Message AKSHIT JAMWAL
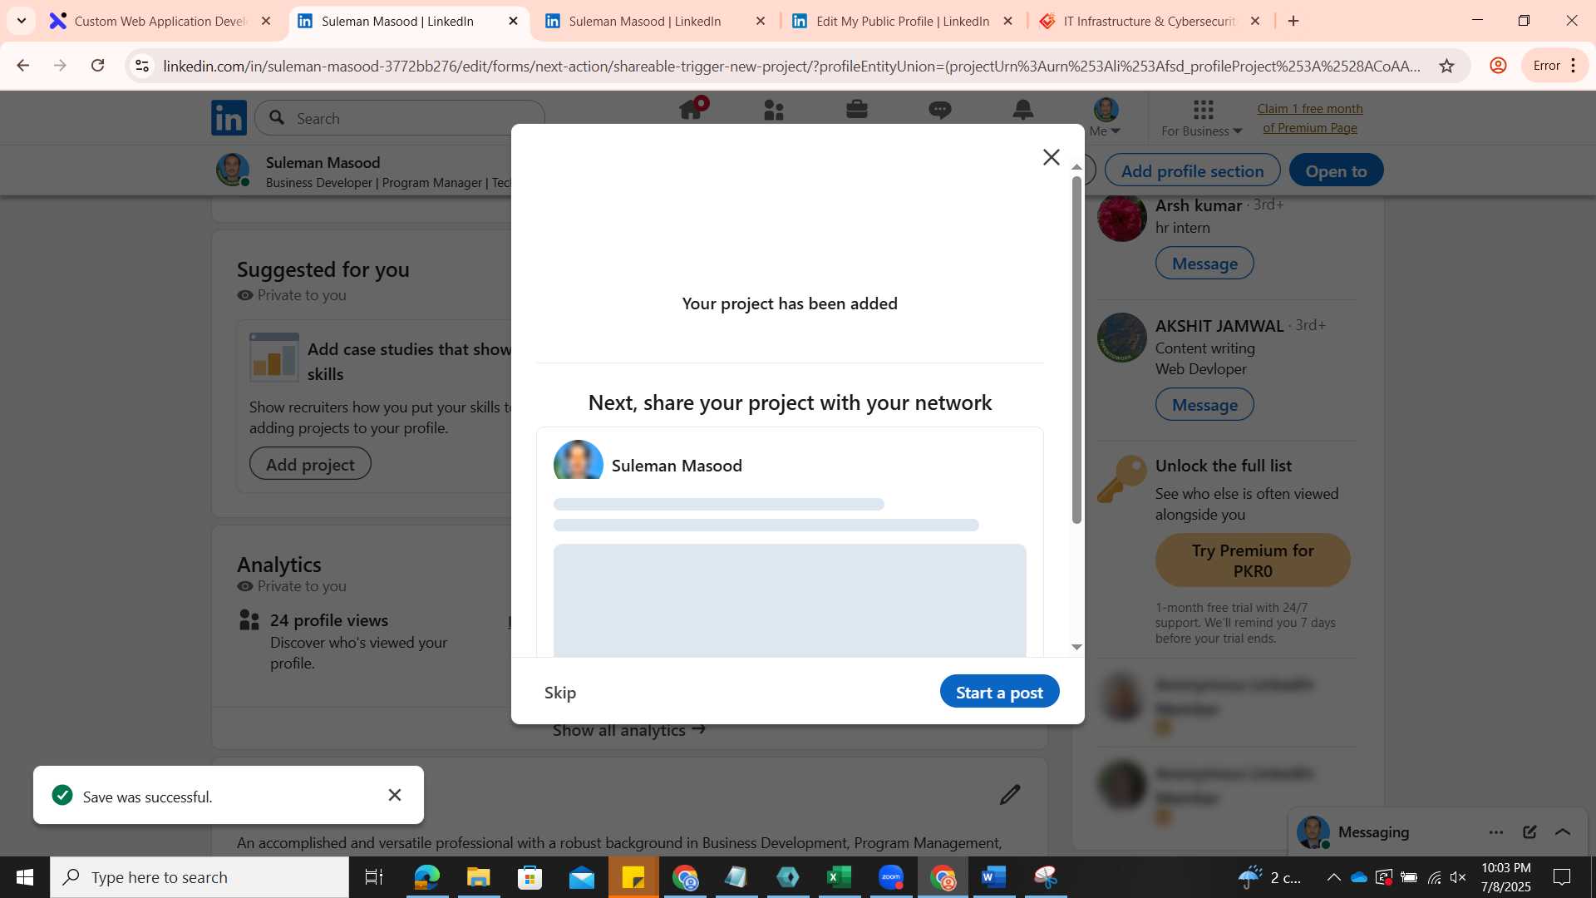 coord(1204,405)
